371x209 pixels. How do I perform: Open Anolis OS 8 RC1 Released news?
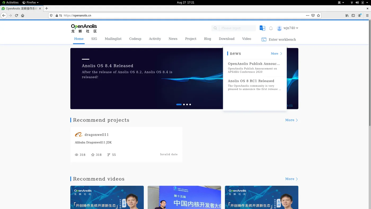[251, 81]
